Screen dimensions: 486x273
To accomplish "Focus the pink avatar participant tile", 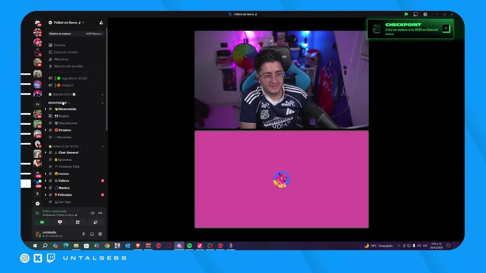I will [x=281, y=179].
